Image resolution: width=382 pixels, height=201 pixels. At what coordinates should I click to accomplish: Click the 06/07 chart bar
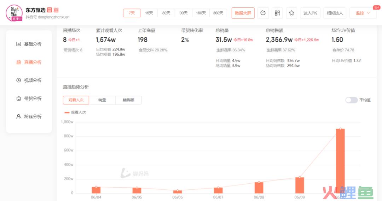pos(218,190)
